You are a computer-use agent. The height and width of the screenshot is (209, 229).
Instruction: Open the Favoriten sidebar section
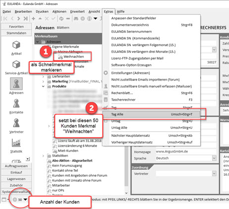coord(16,26)
